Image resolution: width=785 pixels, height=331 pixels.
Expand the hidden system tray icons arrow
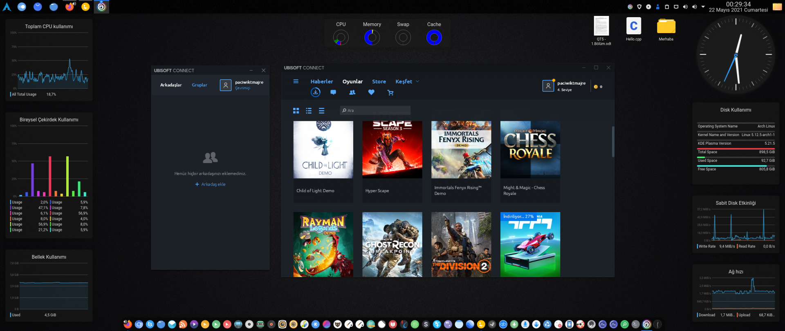pos(703,7)
